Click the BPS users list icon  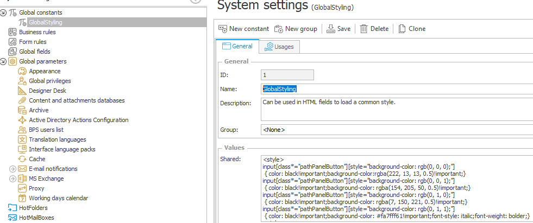click(x=22, y=130)
